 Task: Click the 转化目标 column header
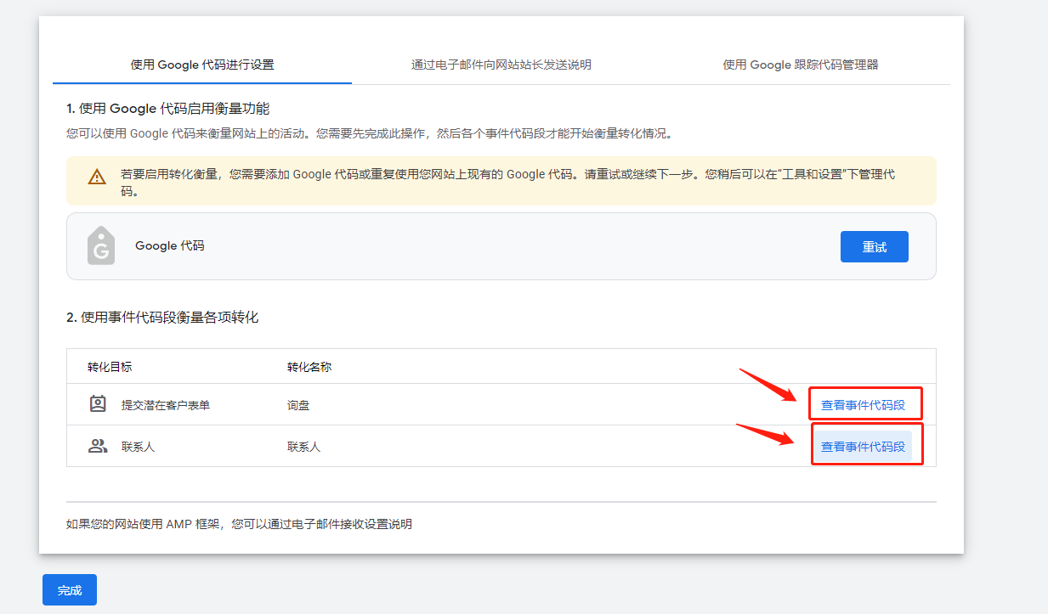point(110,367)
